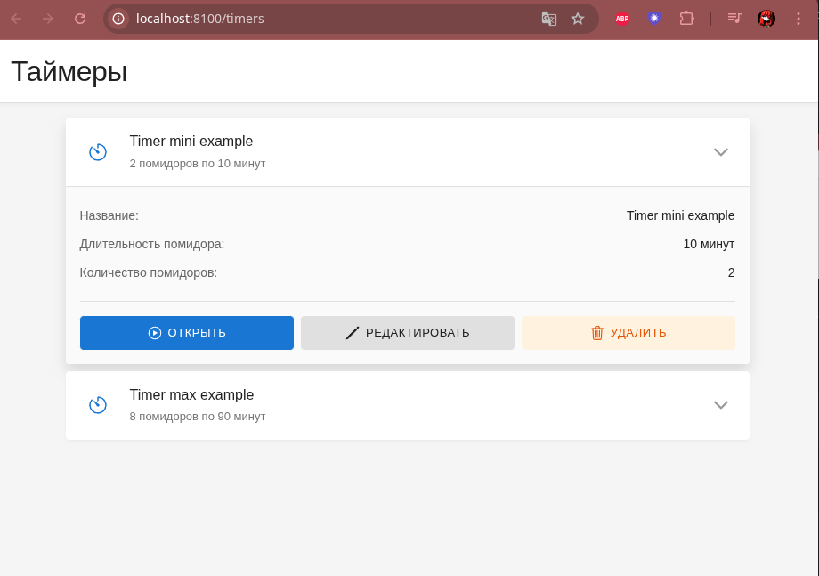Expand the Timer max example panel

coord(721,405)
